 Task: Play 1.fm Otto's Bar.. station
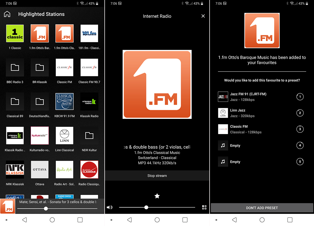(40, 33)
